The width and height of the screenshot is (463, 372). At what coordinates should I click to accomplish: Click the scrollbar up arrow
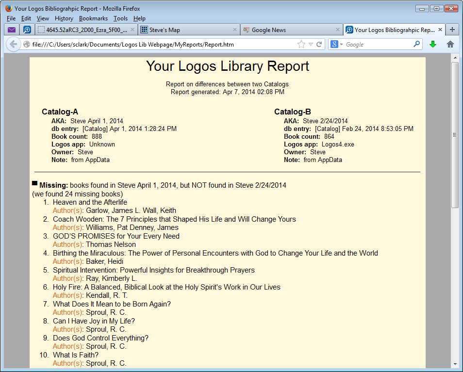[455, 58]
